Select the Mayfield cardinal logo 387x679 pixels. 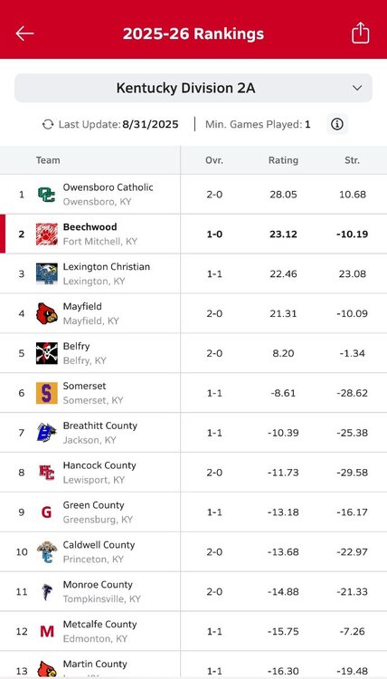pos(47,313)
